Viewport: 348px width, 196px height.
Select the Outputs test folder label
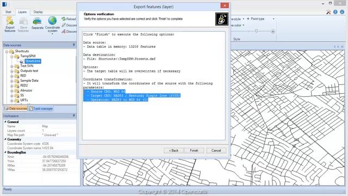(x=29, y=71)
